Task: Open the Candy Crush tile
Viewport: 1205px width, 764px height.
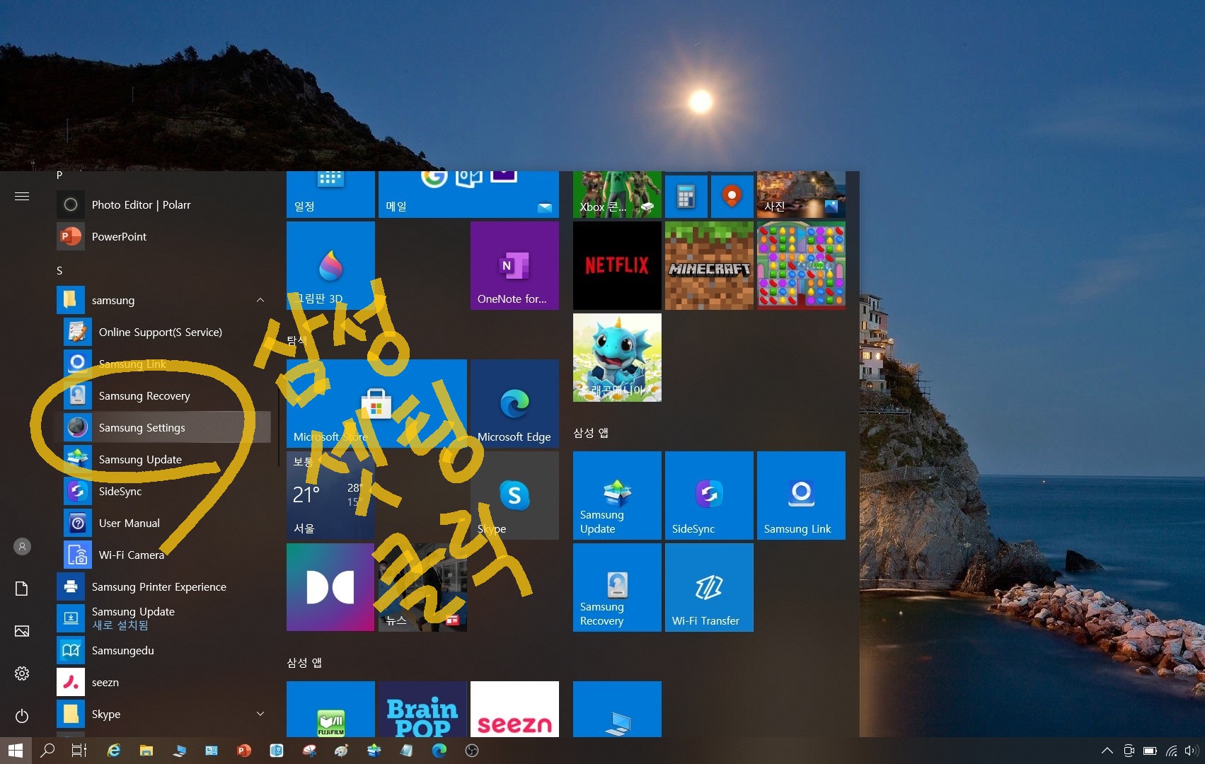Action: point(801,265)
